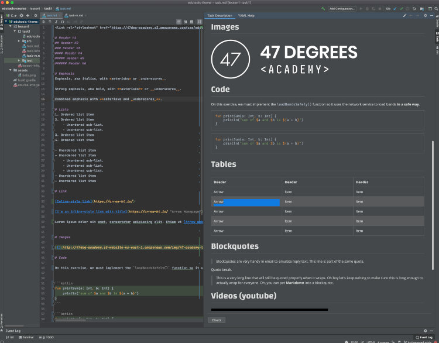
Task: Open the TODO tool window tab
Action: tap(46, 337)
